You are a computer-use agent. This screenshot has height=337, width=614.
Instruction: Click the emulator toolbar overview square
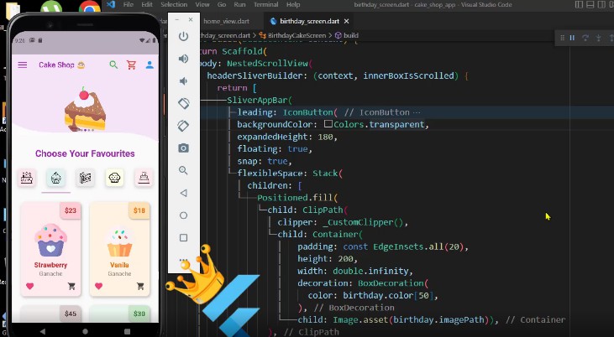[x=183, y=238]
